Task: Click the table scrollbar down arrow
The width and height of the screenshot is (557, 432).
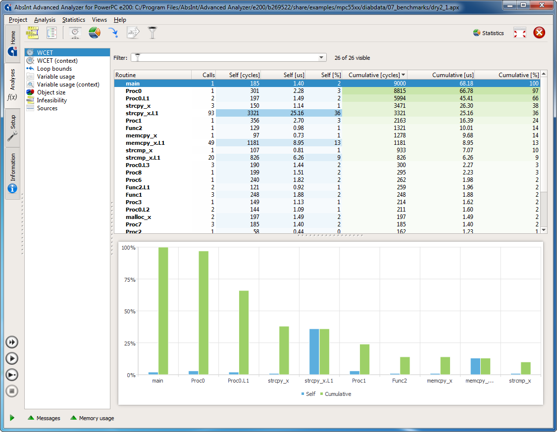Action: point(544,230)
